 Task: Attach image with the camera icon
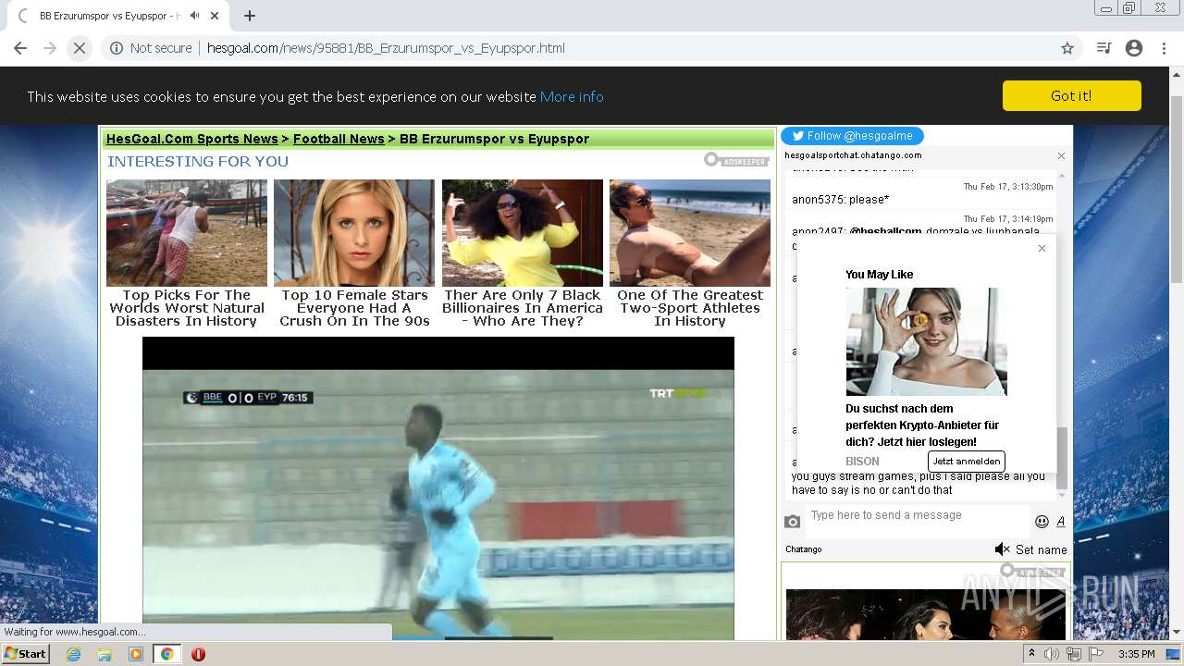coord(792,522)
